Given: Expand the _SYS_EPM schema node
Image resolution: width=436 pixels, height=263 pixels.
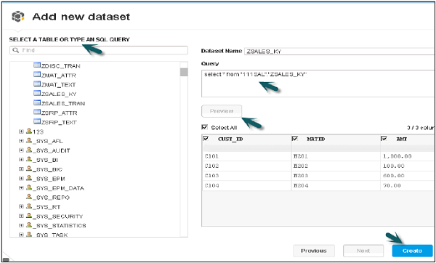Looking at the screenshot, I should click(21, 179).
